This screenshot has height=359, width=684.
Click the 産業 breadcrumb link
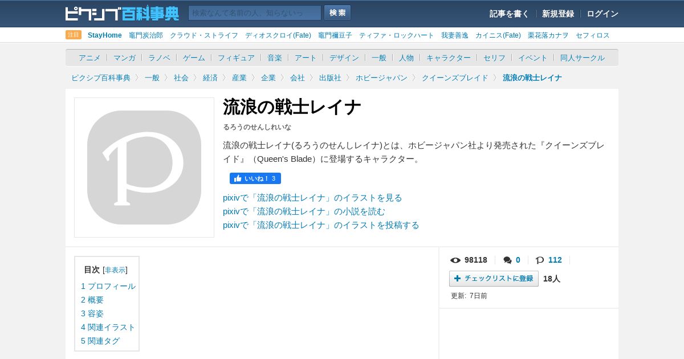(x=239, y=77)
